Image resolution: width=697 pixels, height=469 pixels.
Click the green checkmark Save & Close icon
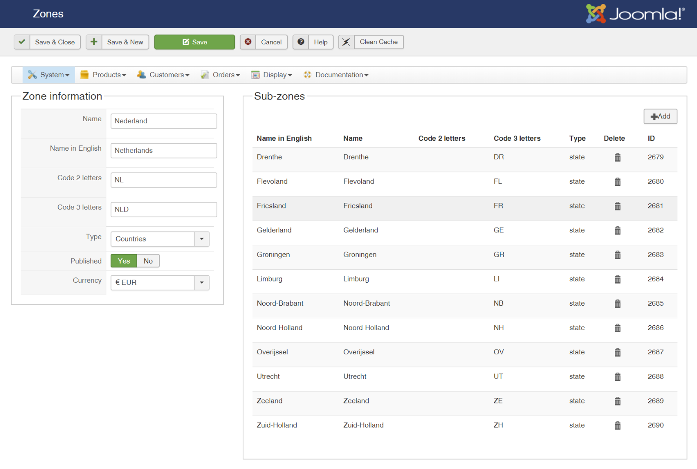(x=22, y=42)
